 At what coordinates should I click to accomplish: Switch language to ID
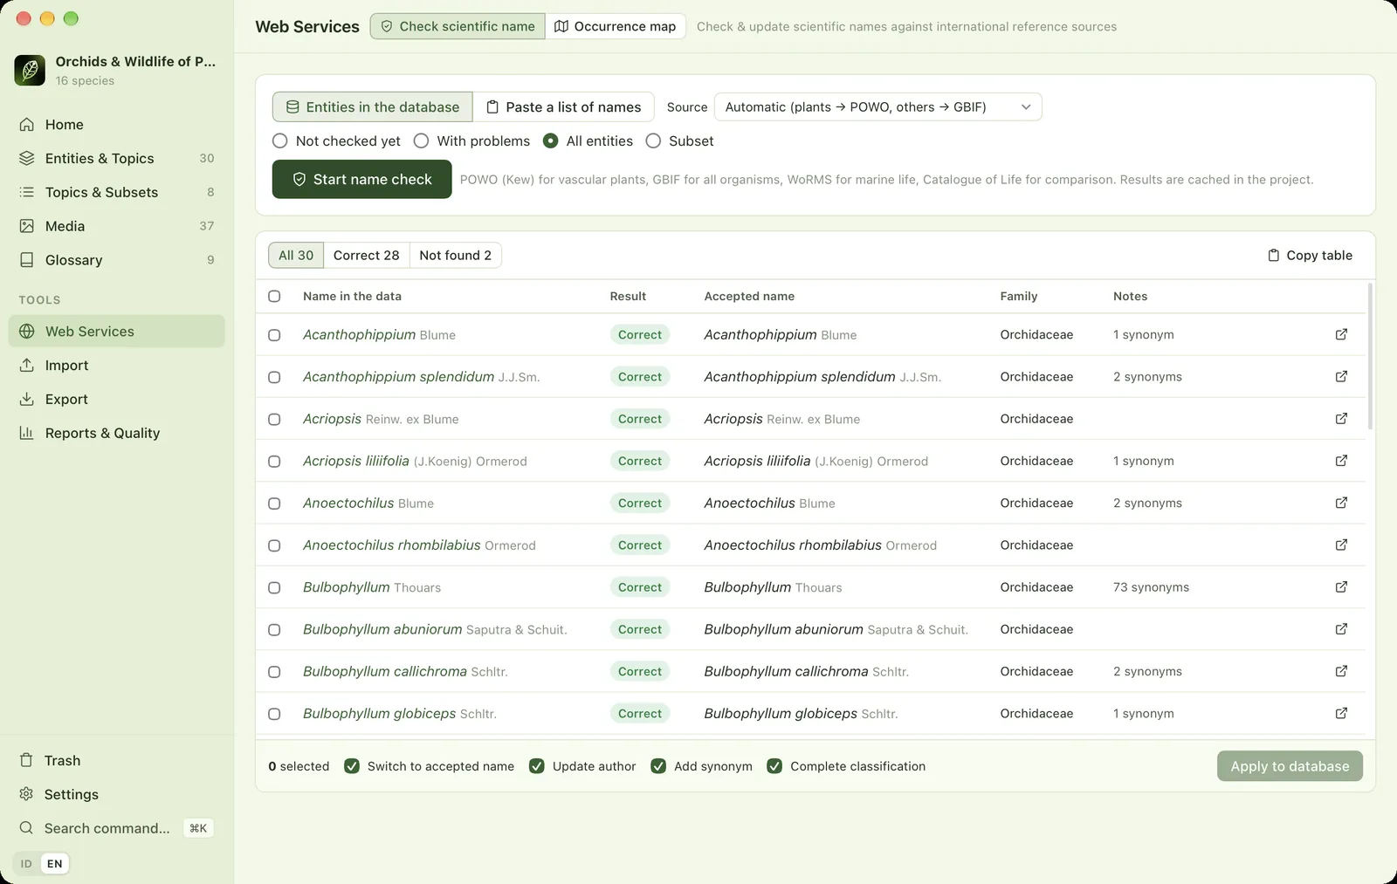coord(26,864)
